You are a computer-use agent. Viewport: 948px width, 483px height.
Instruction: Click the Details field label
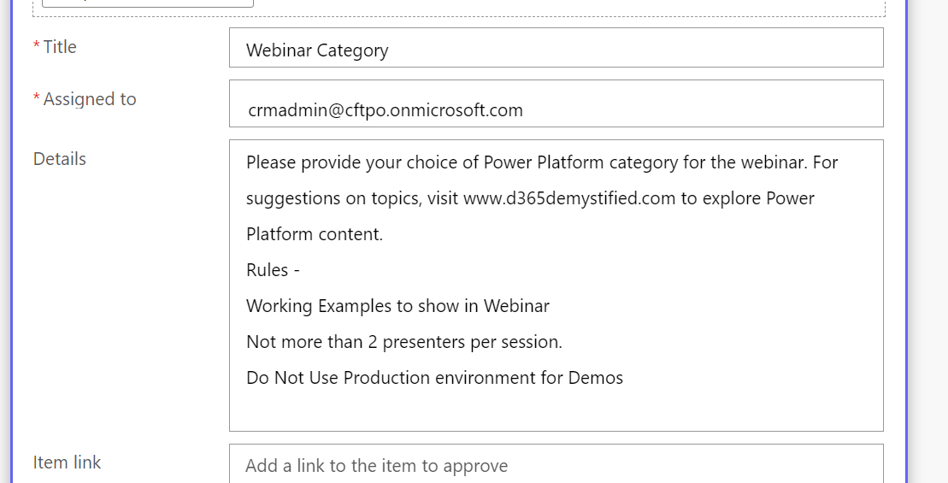click(x=60, y=159)
